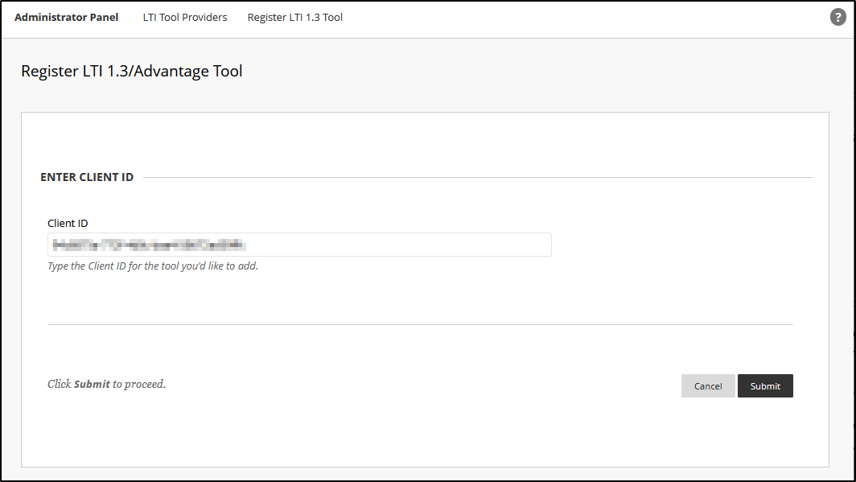Viewport: 856px width, 482px height.
Task: Click the bold Submit word in instructions
Action: [x=92, y=384]
